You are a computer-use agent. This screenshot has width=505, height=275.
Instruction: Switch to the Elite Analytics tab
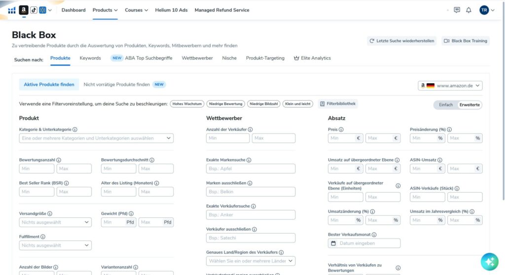point(312,58)
